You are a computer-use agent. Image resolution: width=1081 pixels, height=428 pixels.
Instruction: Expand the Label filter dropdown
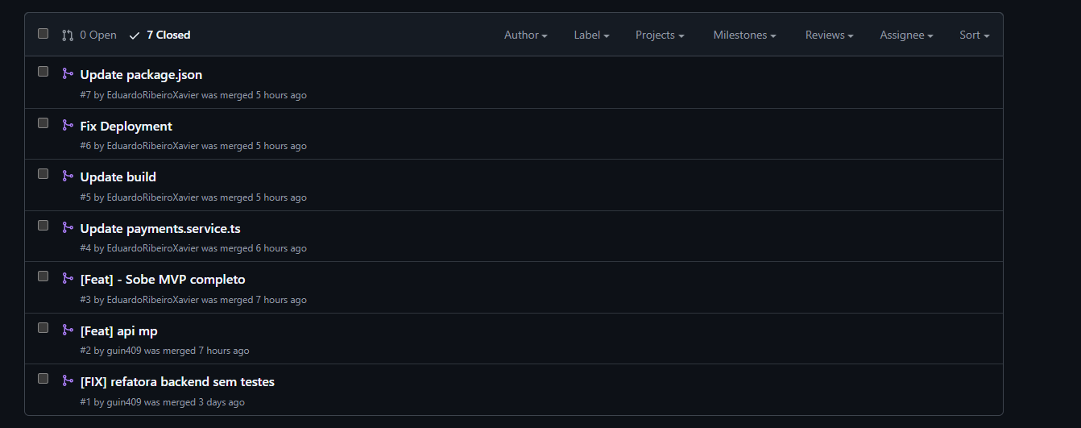pyautogui.click(x=591, y=35)
